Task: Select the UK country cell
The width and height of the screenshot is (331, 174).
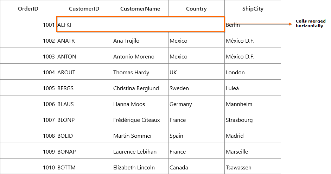Action: tap(196, 72)
